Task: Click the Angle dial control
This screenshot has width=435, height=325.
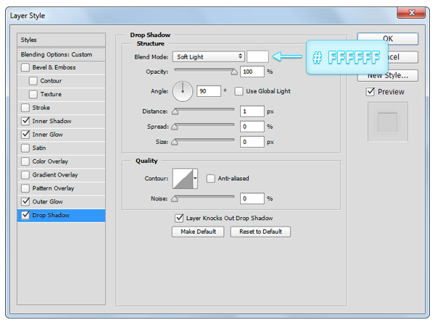Action: pos(183,91)
